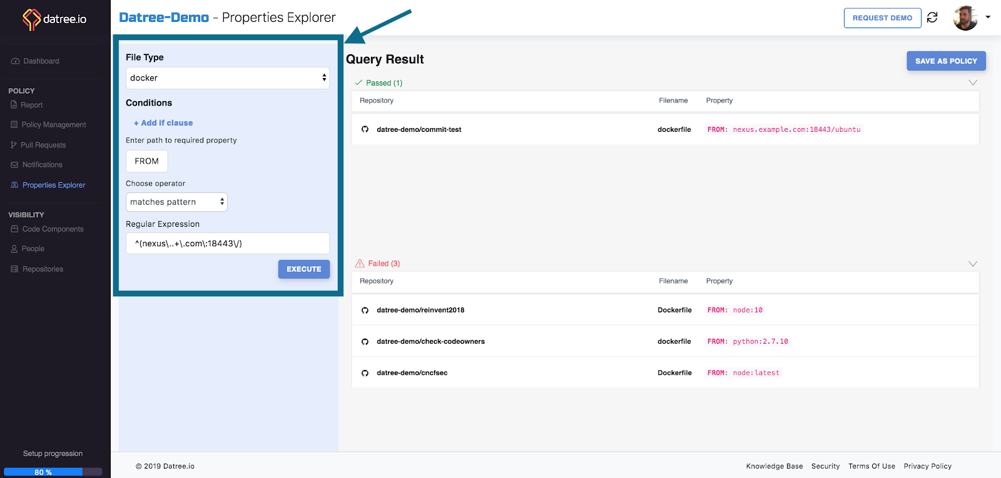Click the Add if clause link
Image resolution: width=1001 pixels, height=478 pixels.
click(163, 123)
